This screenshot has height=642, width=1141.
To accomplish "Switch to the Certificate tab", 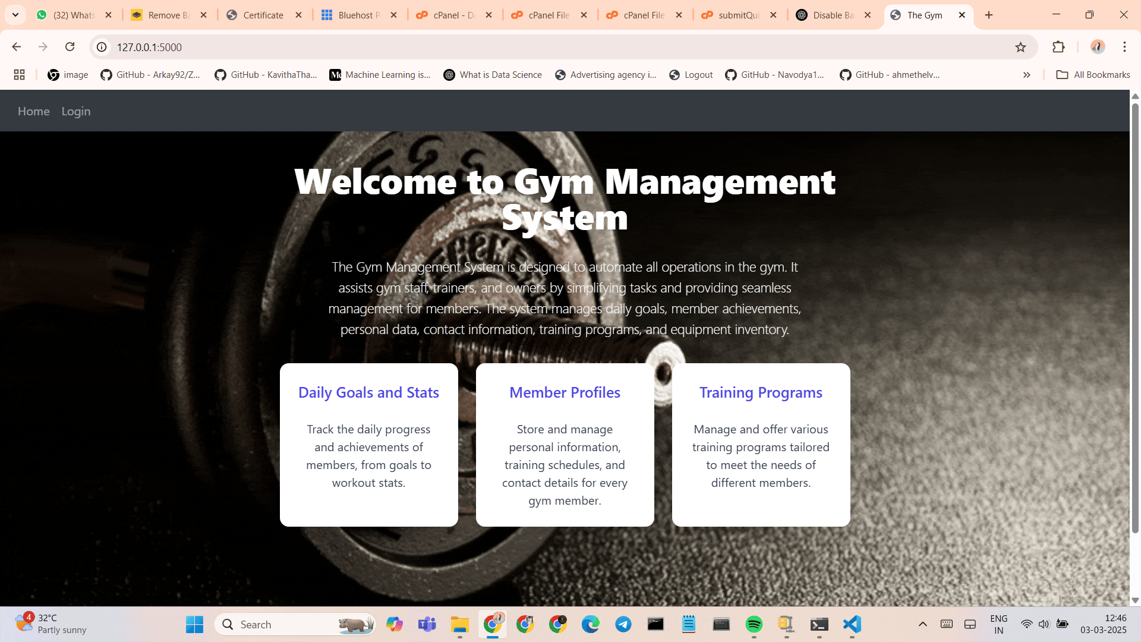I will coord(263,15).
